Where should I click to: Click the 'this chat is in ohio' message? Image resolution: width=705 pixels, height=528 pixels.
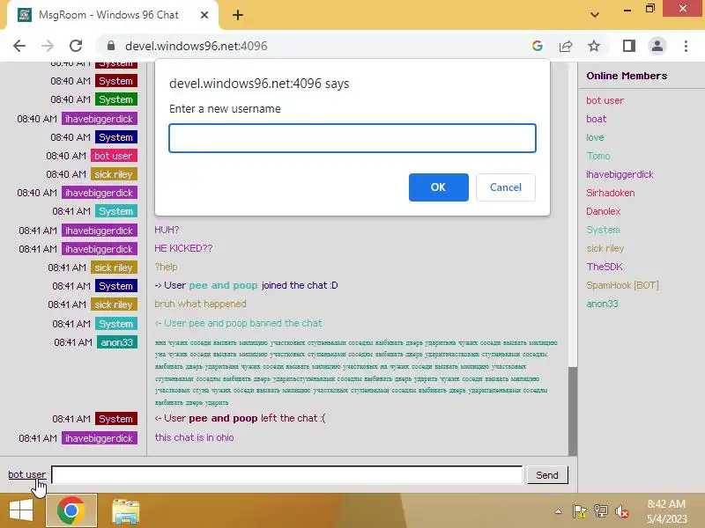(x=194, y=437)
